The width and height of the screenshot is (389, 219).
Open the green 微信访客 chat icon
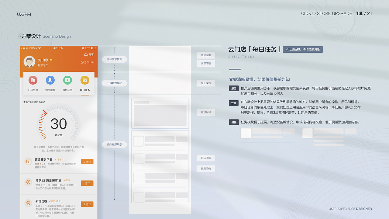coord(67,80)
